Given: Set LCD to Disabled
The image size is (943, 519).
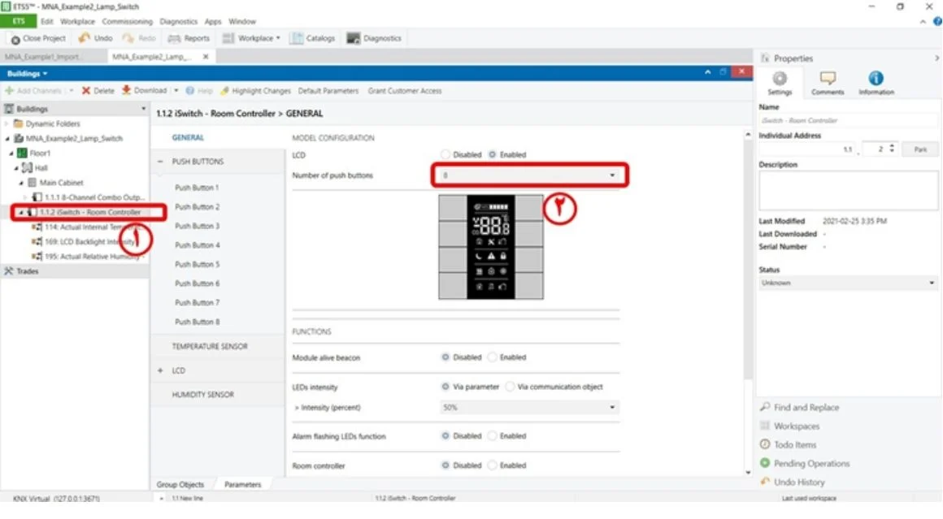Looking at the screenshot, I should click(x=445, y=154).
